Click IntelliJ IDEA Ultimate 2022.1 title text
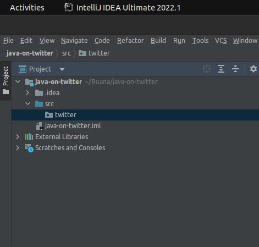Screen dimensions: 259x247 point(129,8)
